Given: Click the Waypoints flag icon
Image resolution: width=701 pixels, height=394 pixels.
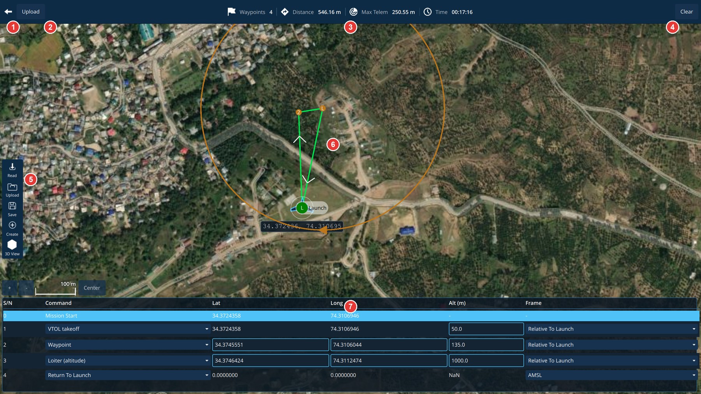Looking at the screenshot, I should [232, 12].
